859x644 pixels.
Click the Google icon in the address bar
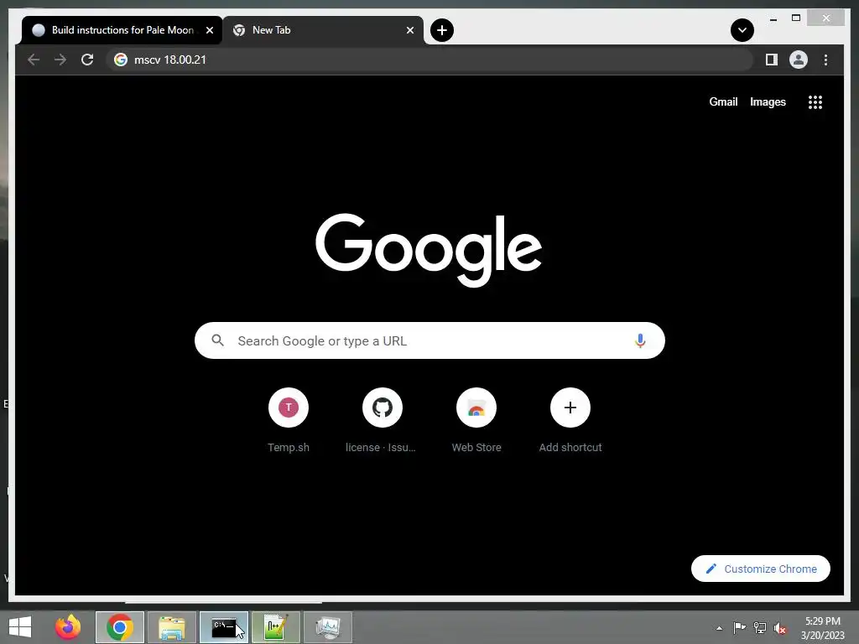(x=121, y=60)
